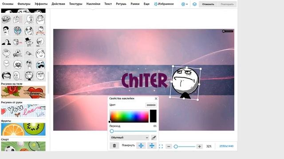284x159 pixels.
Task: Click the Повторить button
Action: tap(227, 4)
